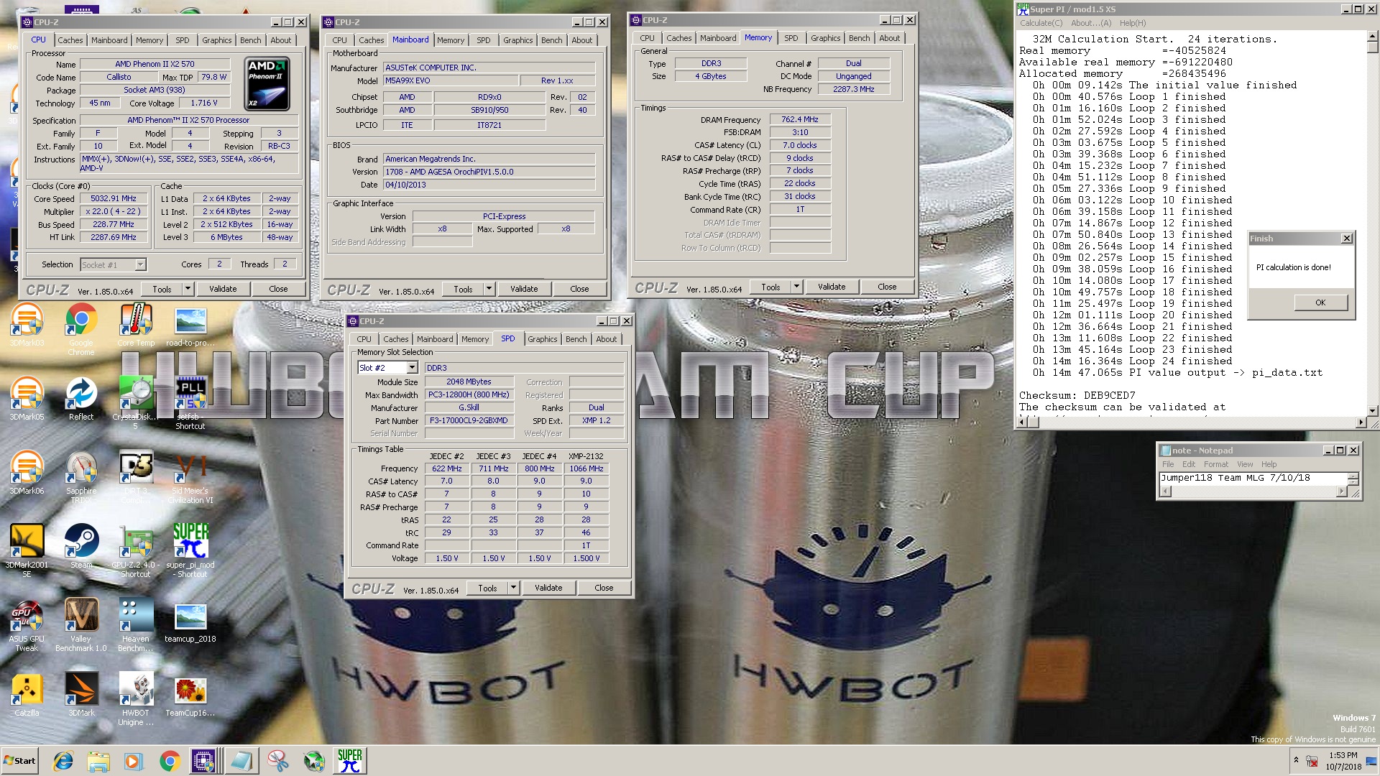Click the clock showing 1:53 PM

(x=1343, y=755)
